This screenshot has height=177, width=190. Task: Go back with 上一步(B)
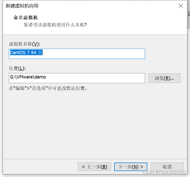(x=94, y=167)
